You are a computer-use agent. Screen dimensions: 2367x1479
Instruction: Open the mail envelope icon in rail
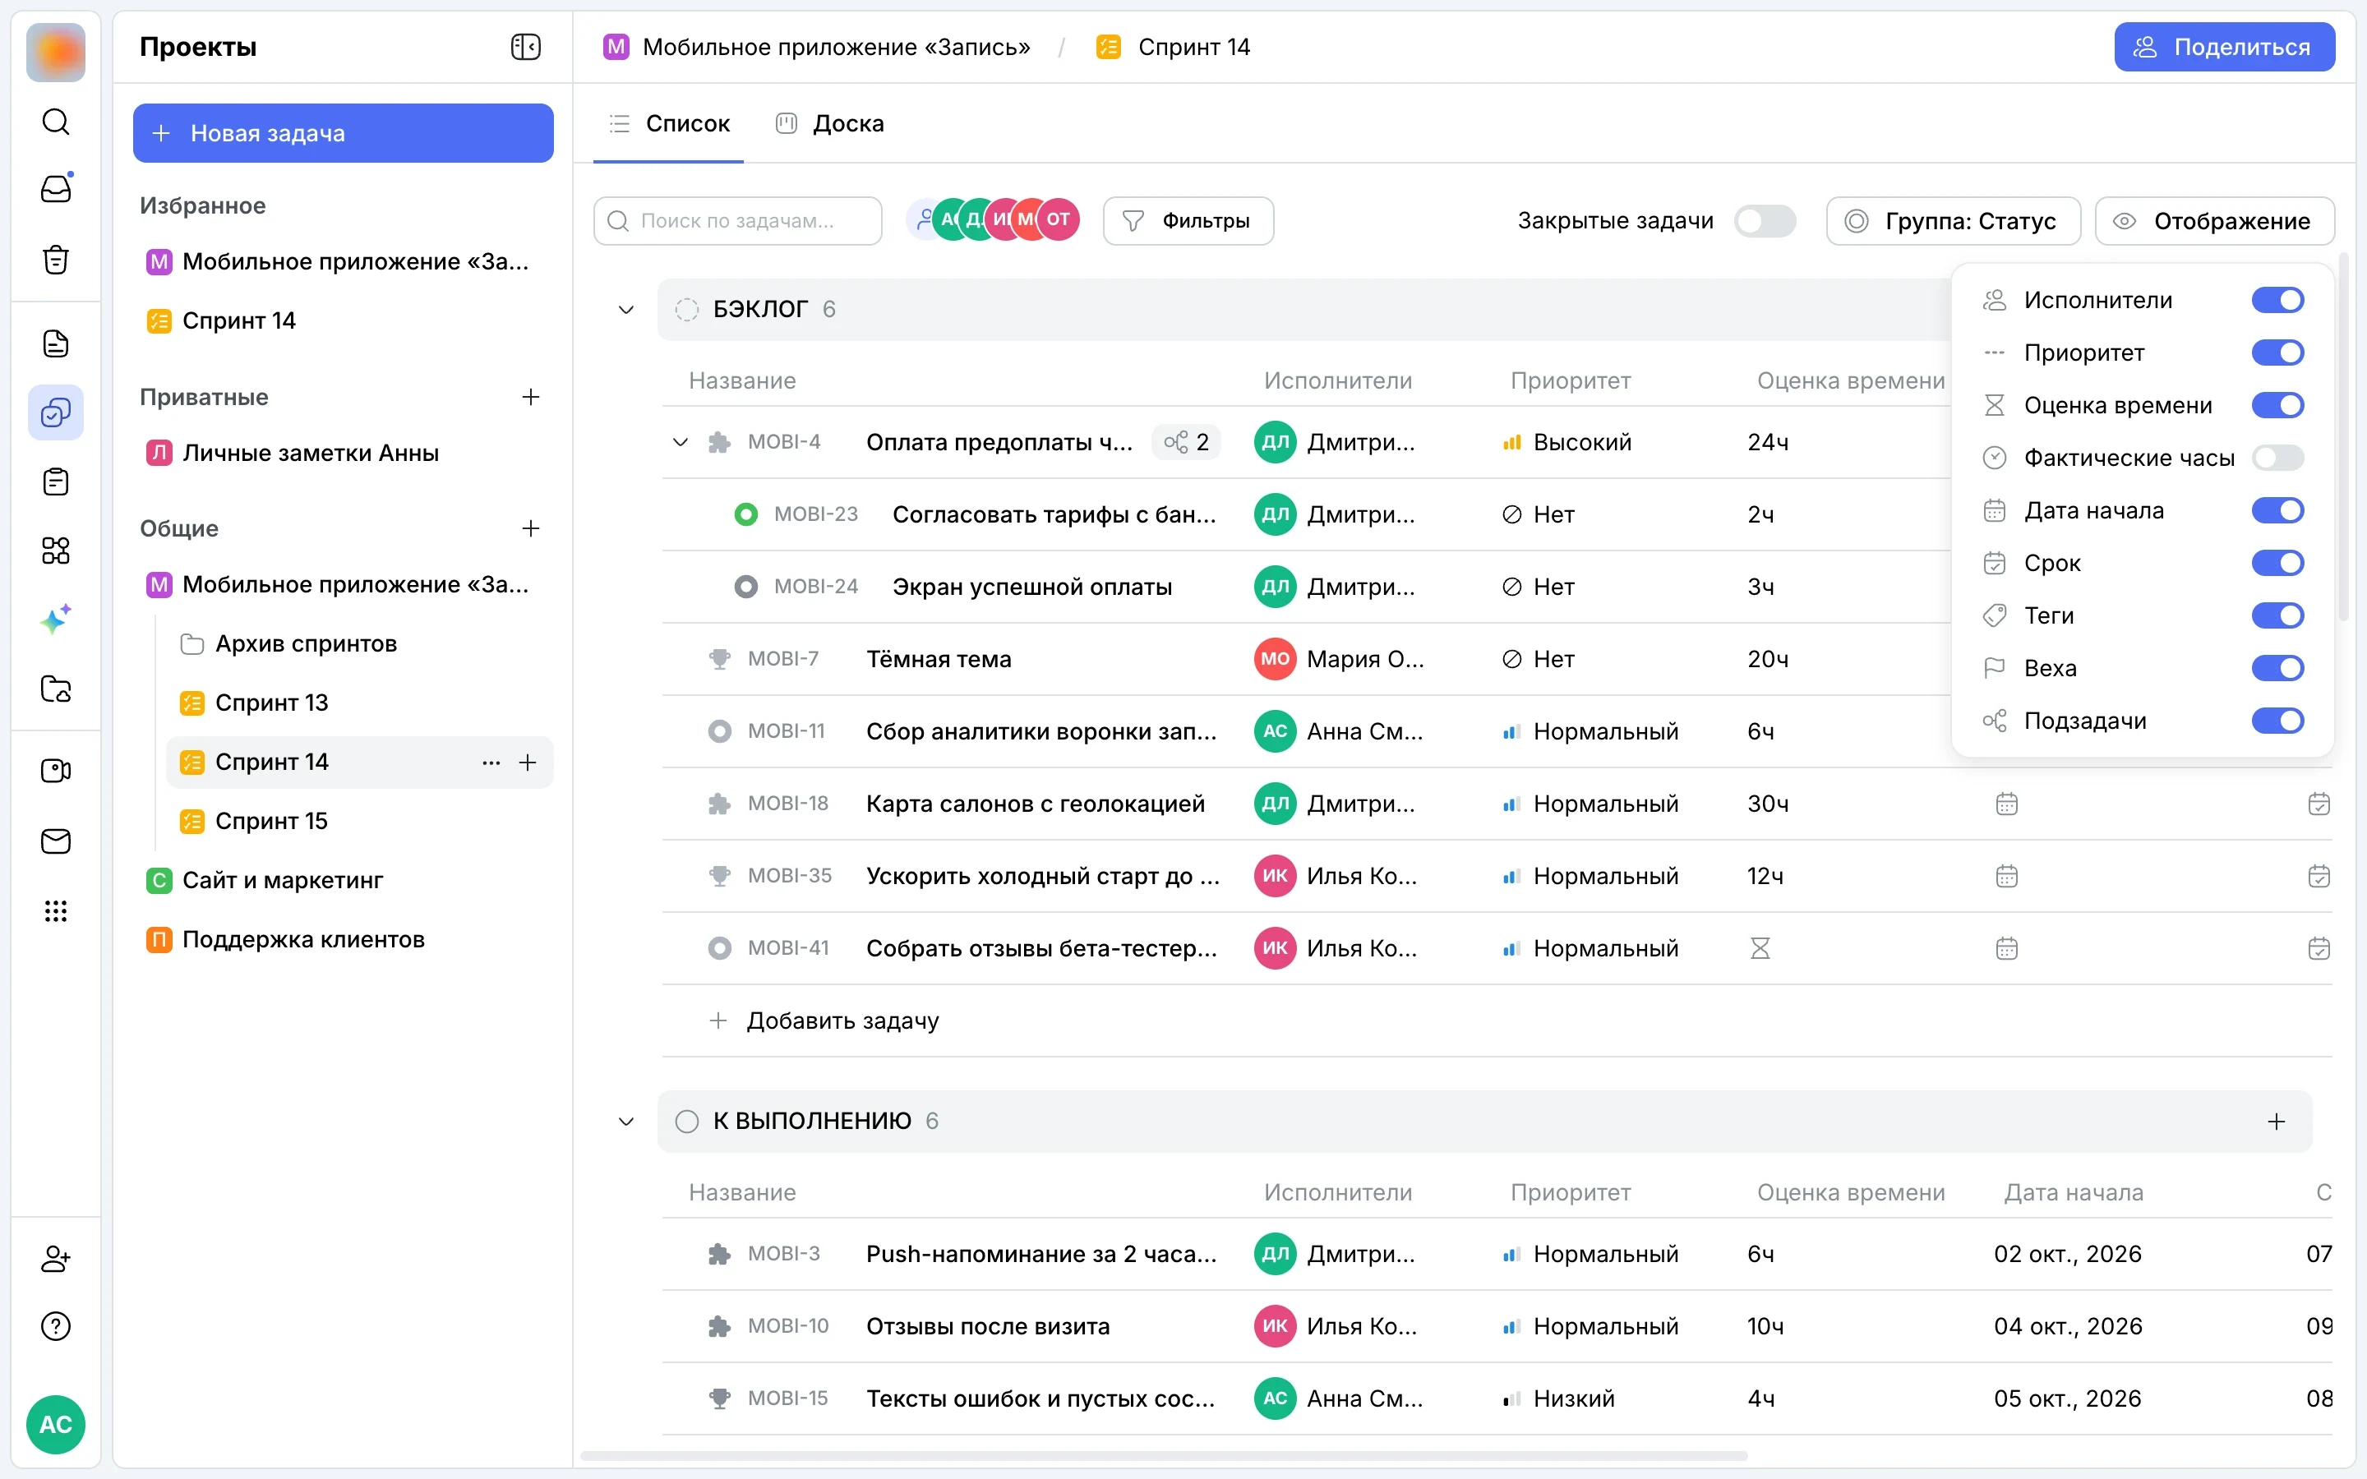click(x=56, y=841)
